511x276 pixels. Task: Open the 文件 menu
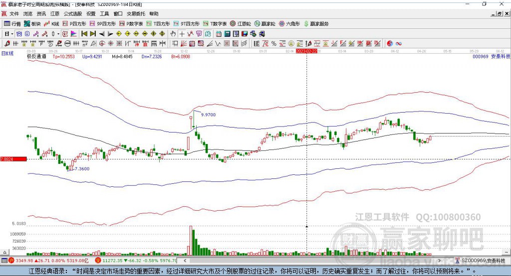coord(14,13)
